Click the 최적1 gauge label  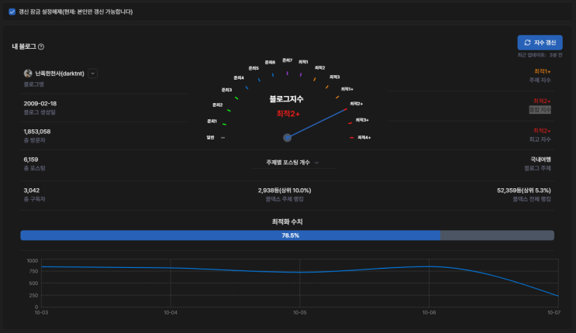(x=303, y=62)
